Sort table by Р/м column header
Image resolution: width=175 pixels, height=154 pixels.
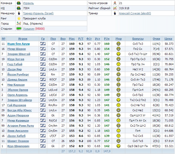107,39
